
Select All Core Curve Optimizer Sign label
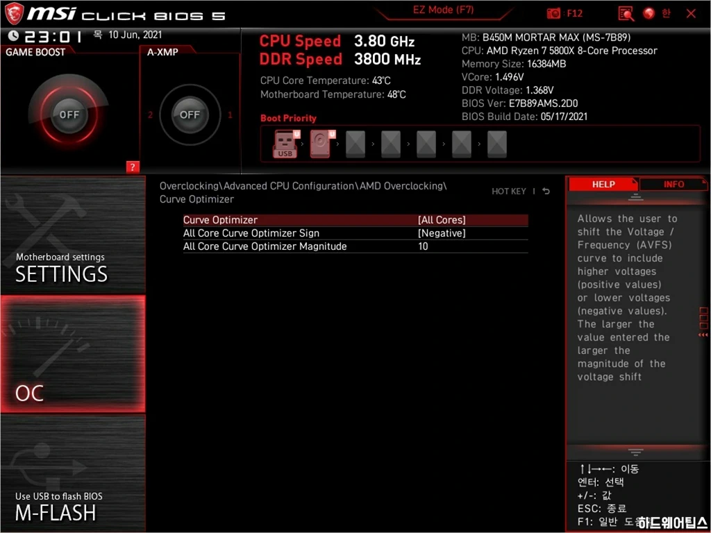coord(251,233)
